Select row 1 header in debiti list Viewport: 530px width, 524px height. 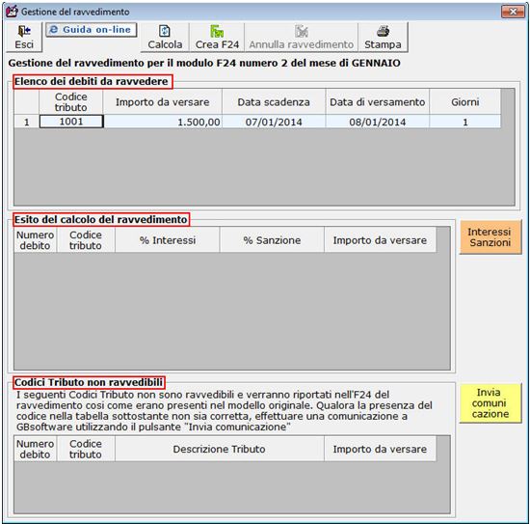pos(26,122)
